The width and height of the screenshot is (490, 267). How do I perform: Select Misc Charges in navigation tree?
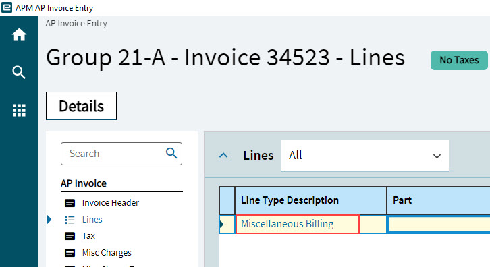pos(107,252)
